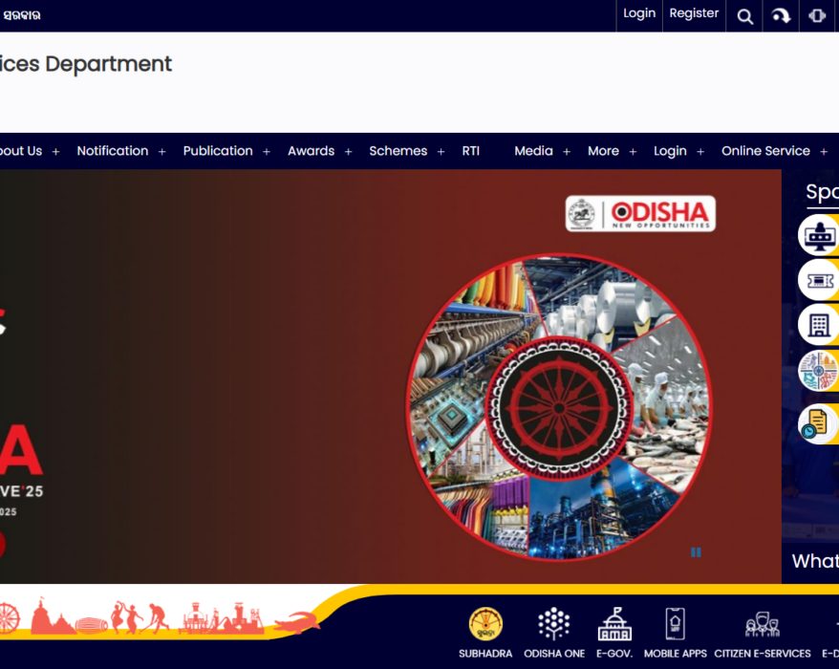Click the Odisha New Opportunities logo
Image resolution: width=839 pixels, height=669 pixels.
(x=640, y=214)
